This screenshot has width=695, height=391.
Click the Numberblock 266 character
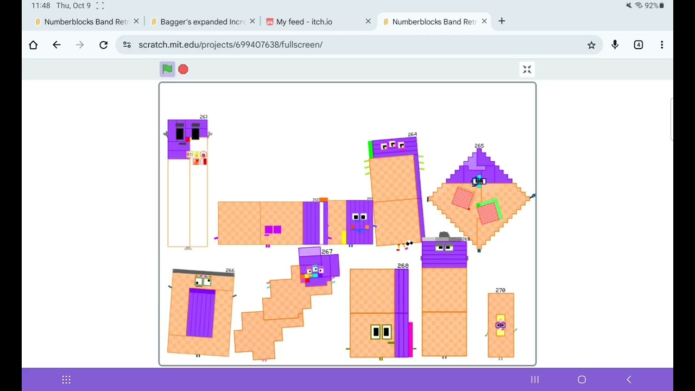(x=201, y=312)
